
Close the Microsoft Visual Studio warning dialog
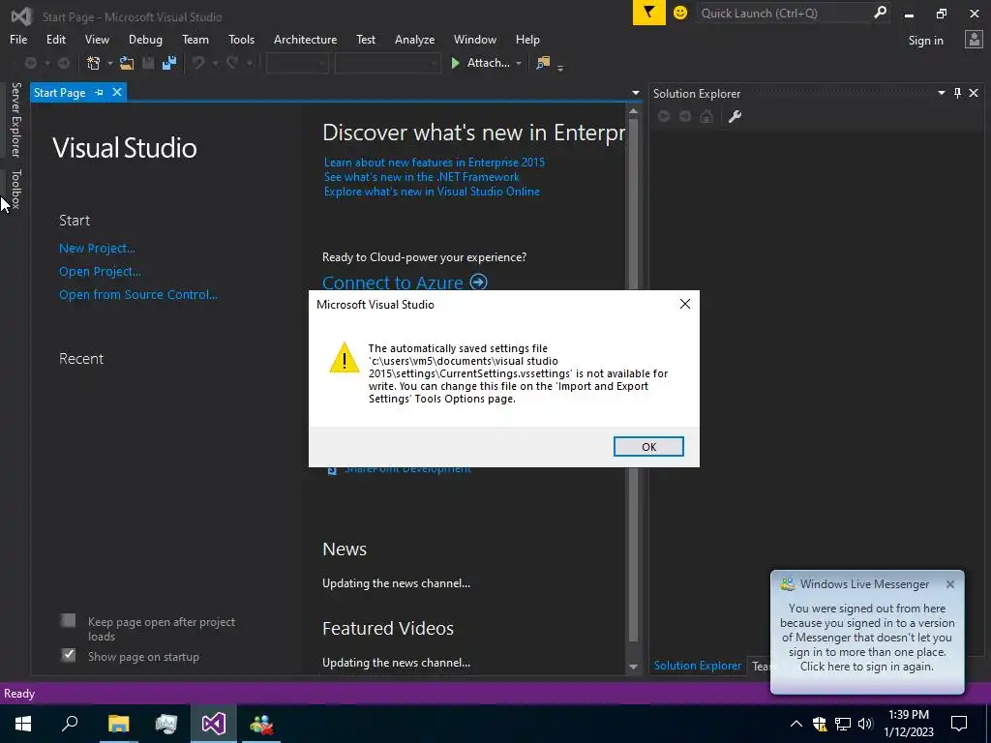point(684,304)
